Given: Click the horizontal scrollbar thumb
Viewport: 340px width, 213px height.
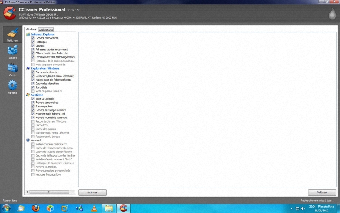Looking at the screenshot, I should coord(49,192).
